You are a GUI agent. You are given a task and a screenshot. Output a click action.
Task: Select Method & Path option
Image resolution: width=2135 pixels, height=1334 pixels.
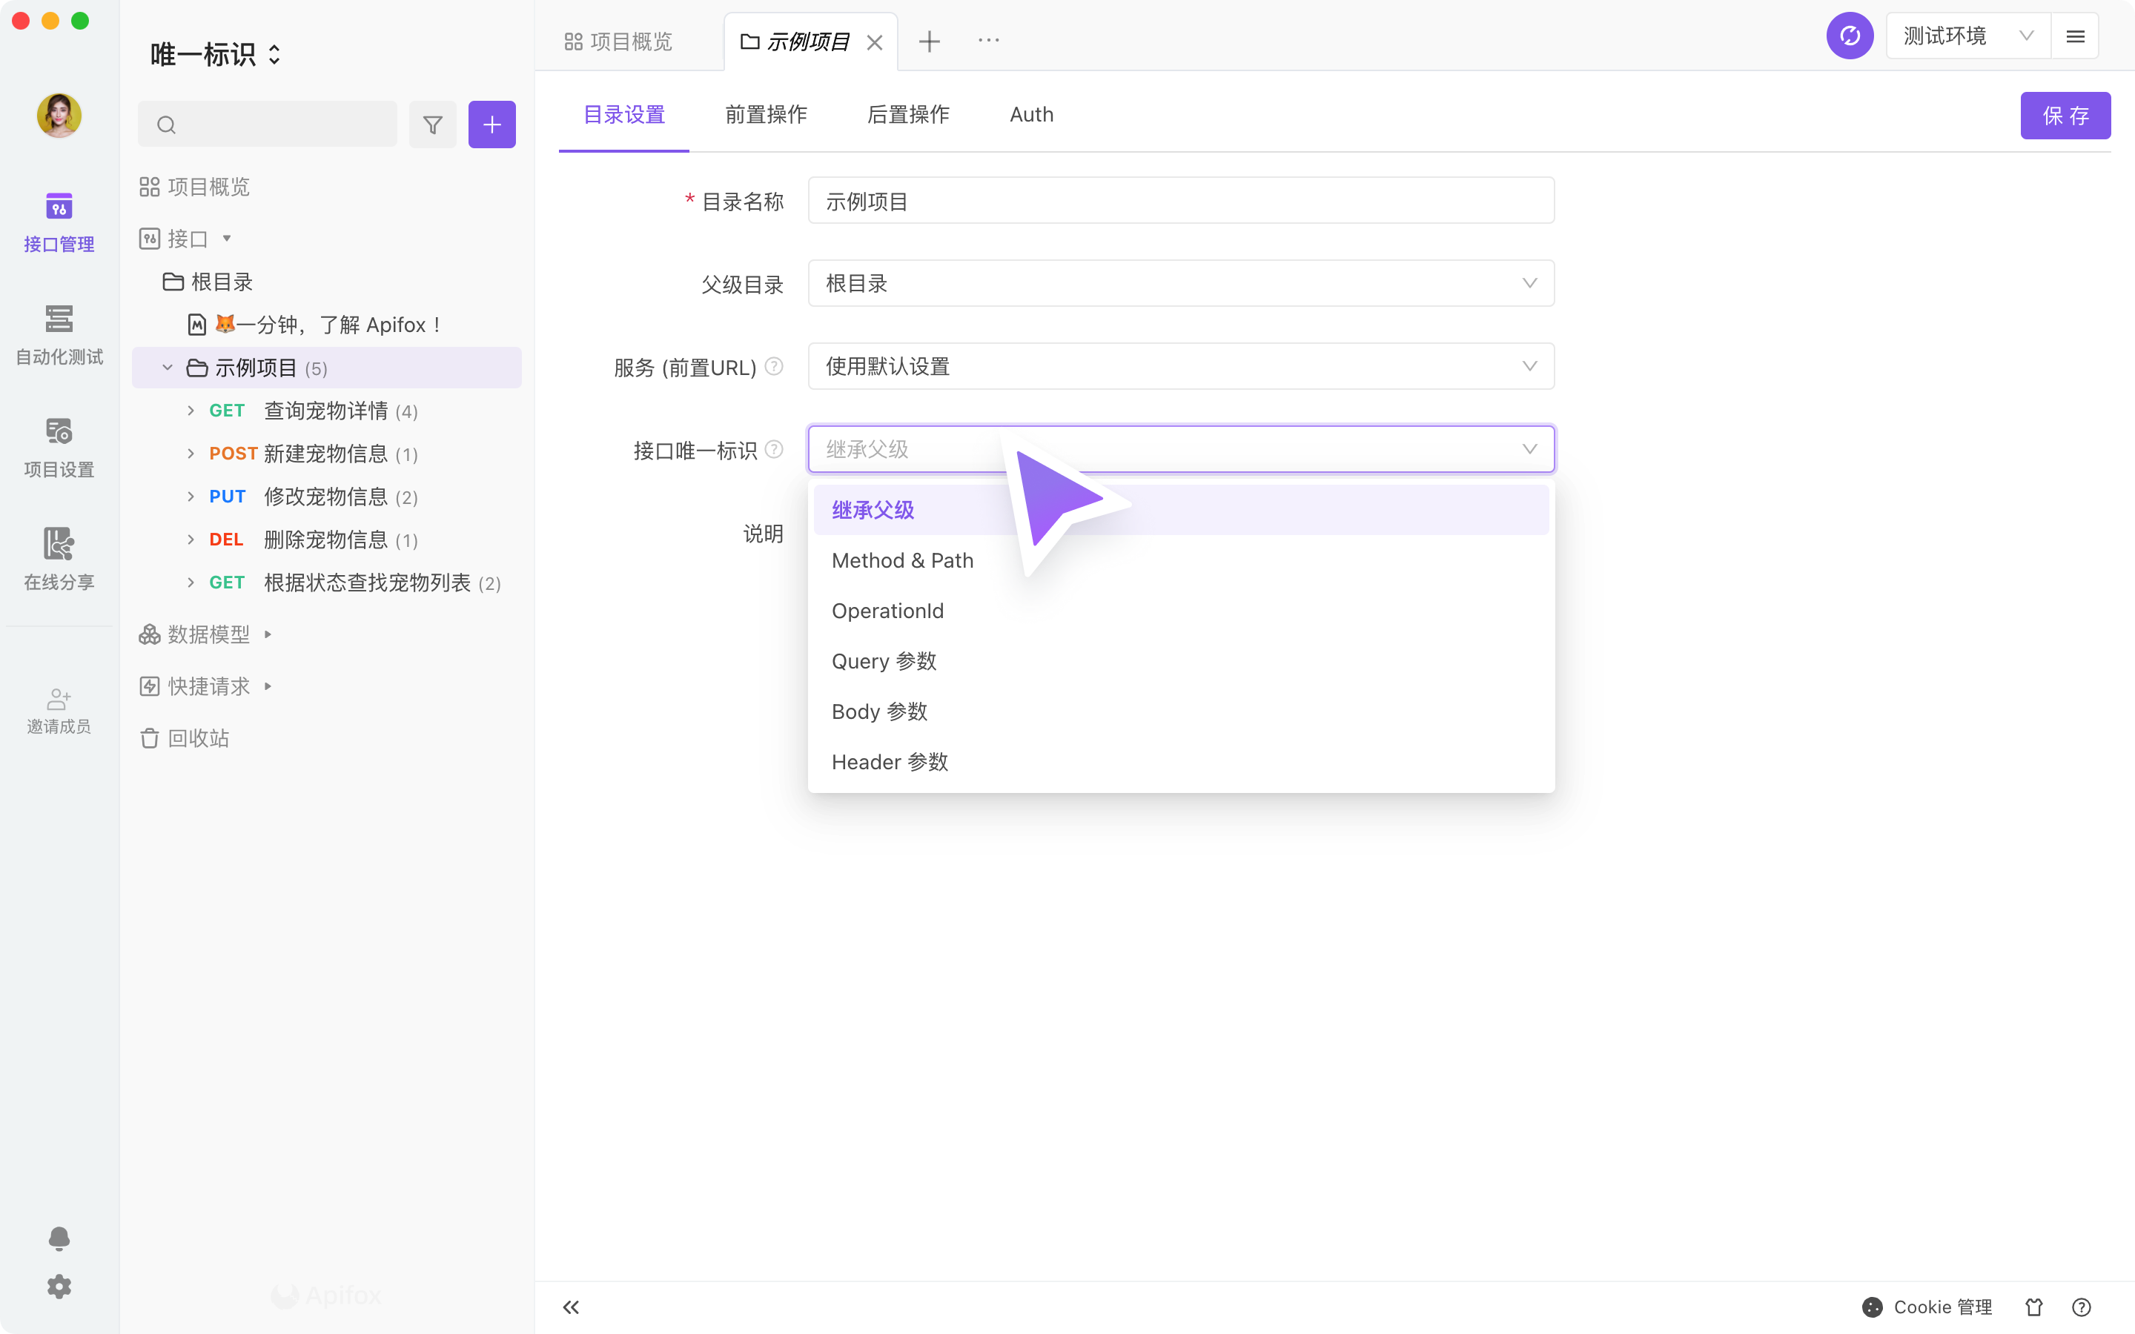coord(901,560)
